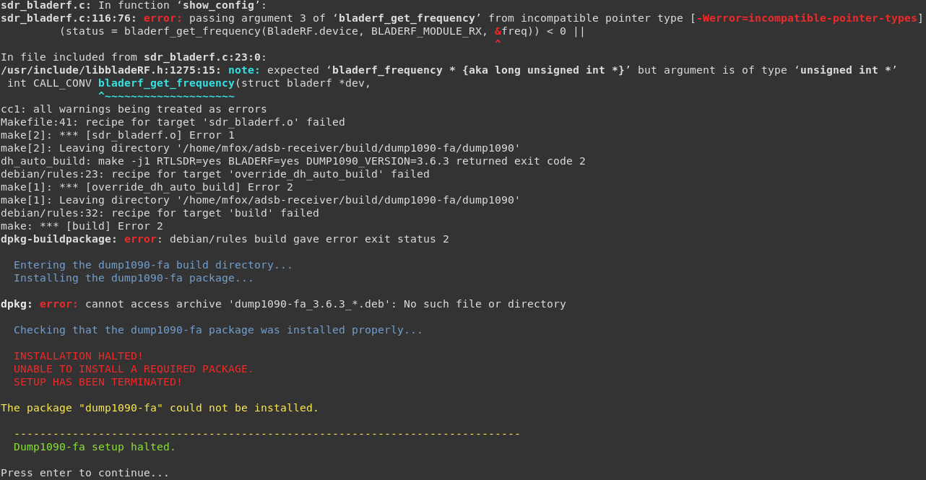Click the '&freq' argument in the code line

tap(511, 31)
